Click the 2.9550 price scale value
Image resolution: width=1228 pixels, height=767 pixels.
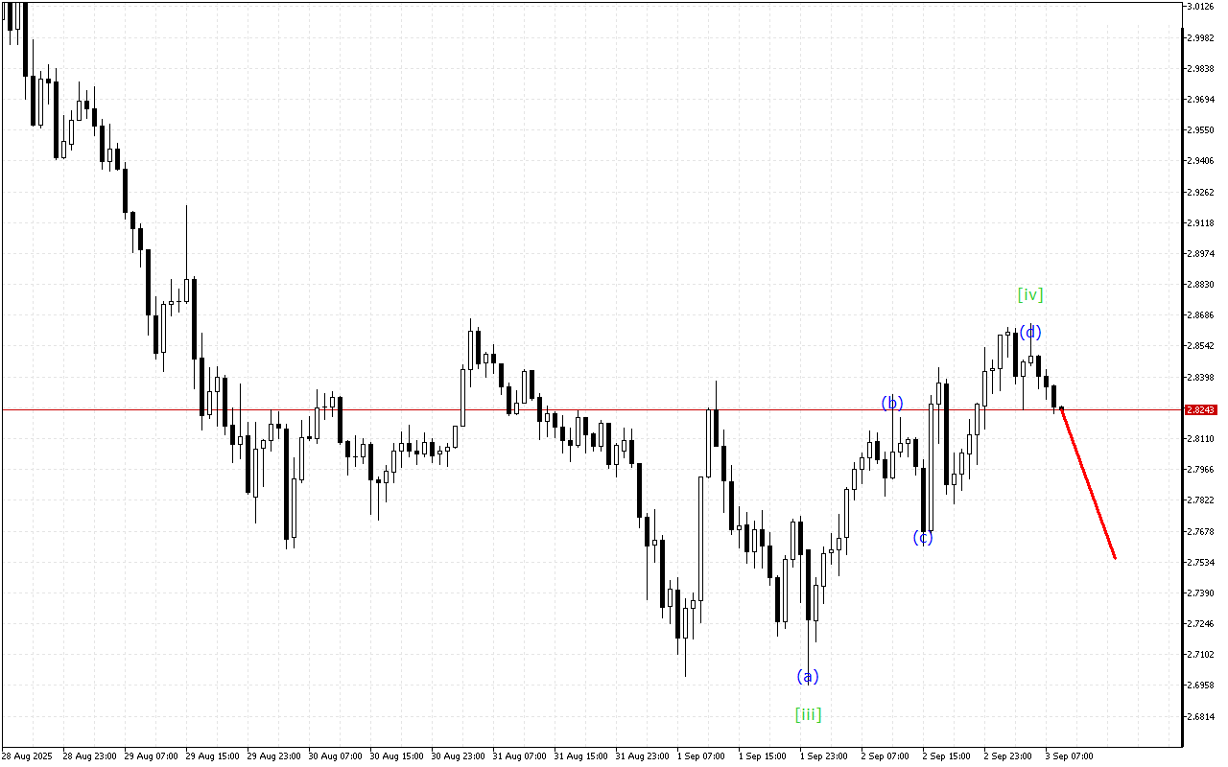pyautogui.click(x=1200, y=130)
